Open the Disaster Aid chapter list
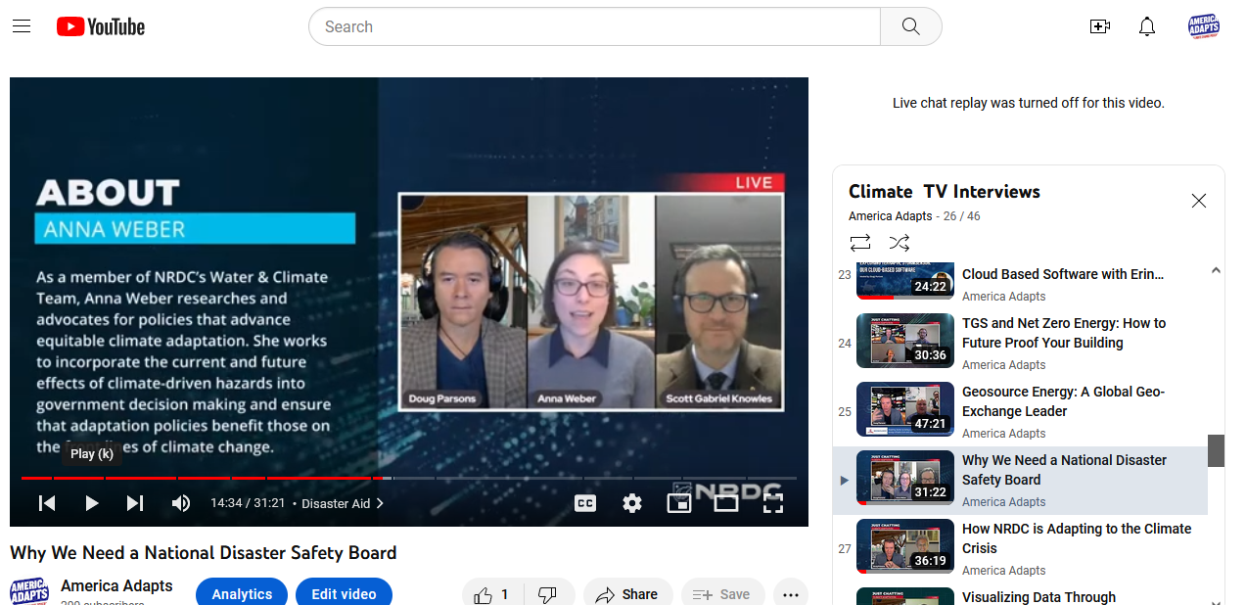The width and height of the screenshot is (1246, 605). (343, 503)
